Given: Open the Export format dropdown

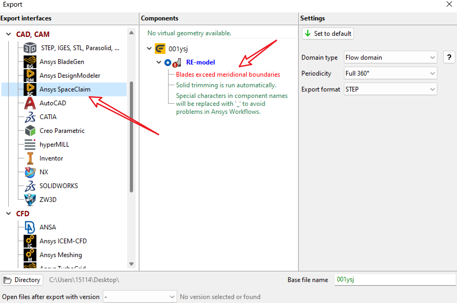Looking at the screenshot, I should (x=390, y=89).
